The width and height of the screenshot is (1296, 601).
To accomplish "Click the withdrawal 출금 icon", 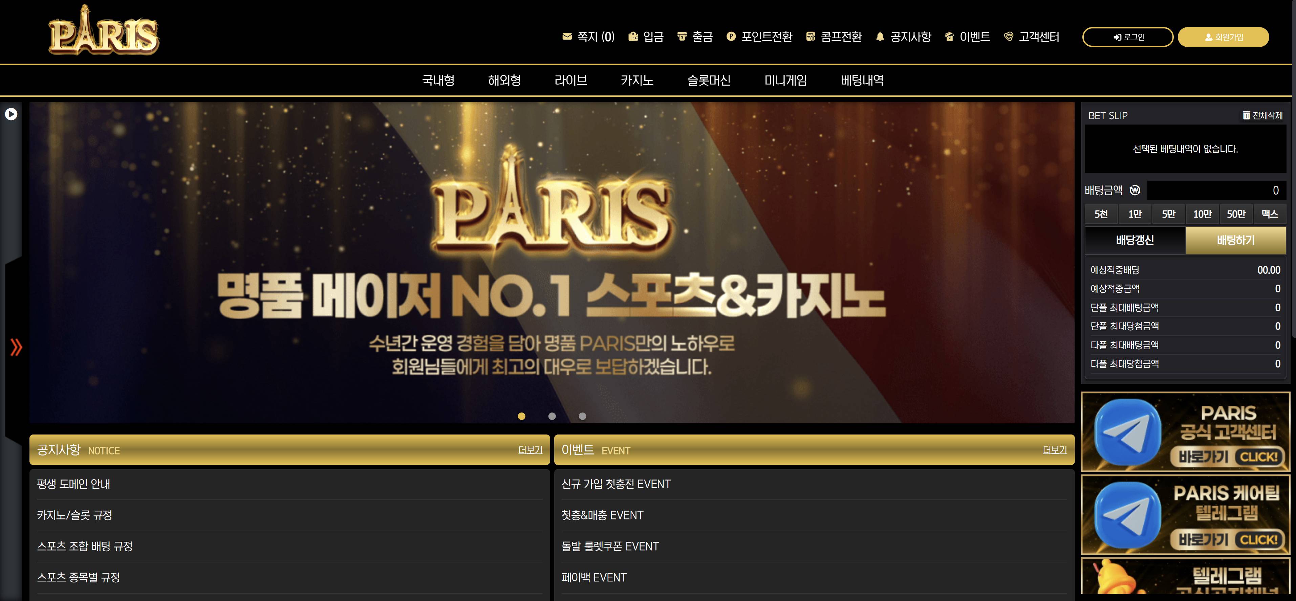I will [x=682, y=37].
